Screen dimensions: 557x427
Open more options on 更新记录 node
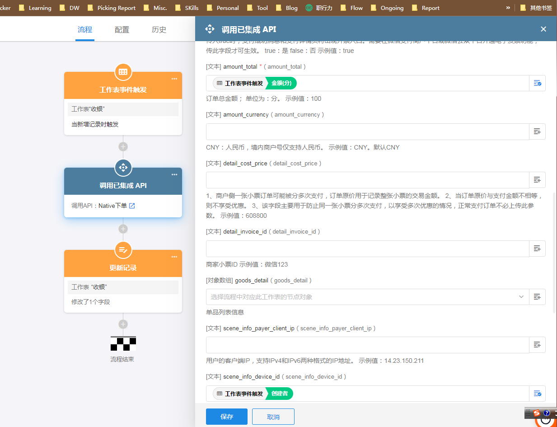174,257
